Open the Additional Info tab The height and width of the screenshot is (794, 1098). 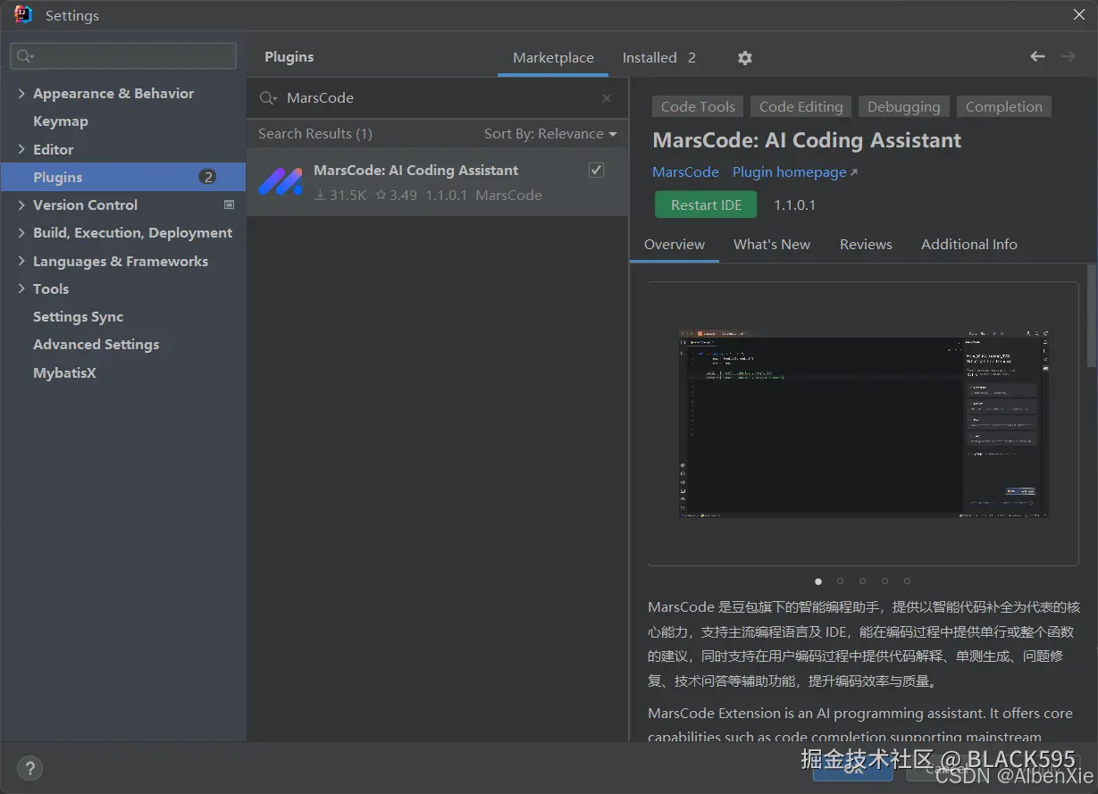[969, 245]
